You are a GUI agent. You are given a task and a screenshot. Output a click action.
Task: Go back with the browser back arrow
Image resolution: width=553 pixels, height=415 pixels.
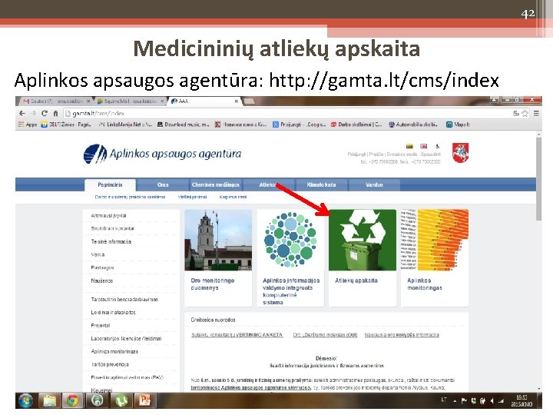pyautogui.click(x=22, y=113)
